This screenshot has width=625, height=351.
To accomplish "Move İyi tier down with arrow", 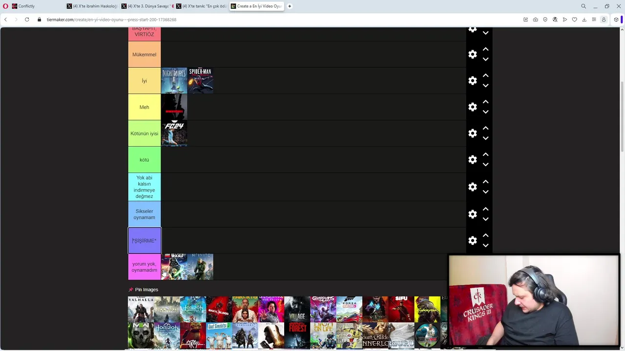I will tap(485, 86).
